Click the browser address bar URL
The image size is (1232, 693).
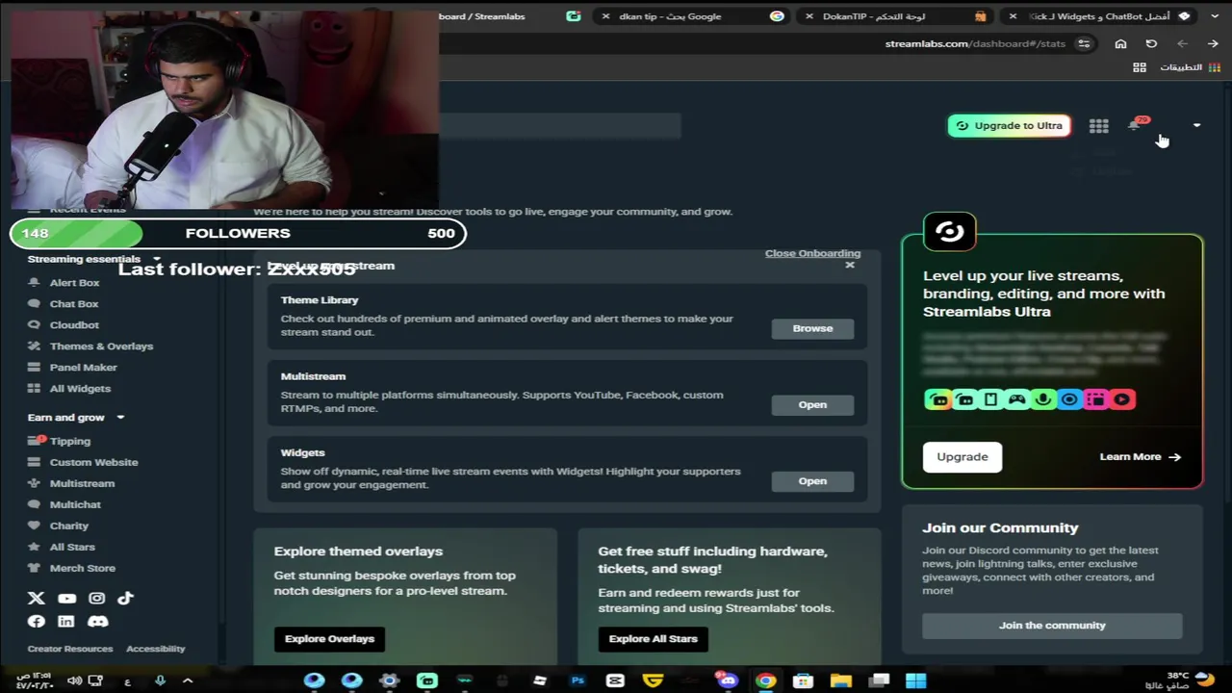click(975, 43)
